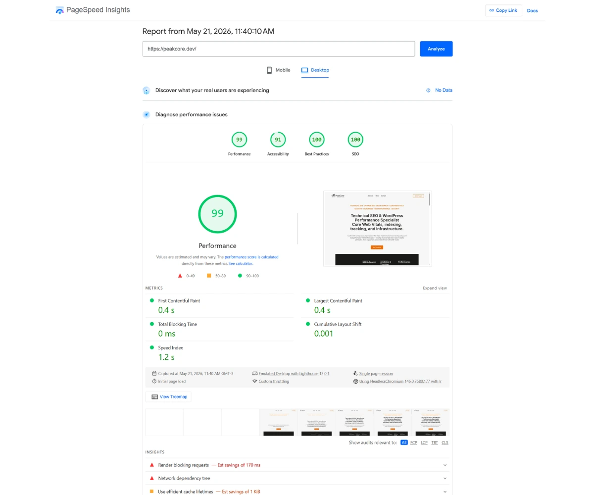Image resolution: width=594 pixels, height=495 pixels.
Task: Open the performance score is calculated link
Action: pos(251,257)
